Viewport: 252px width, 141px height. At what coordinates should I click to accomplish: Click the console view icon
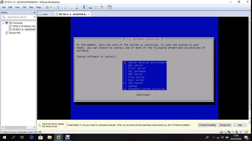109,7
